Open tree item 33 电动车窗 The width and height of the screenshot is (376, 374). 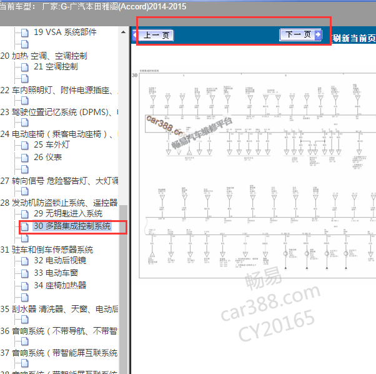(x=56, y=273)
